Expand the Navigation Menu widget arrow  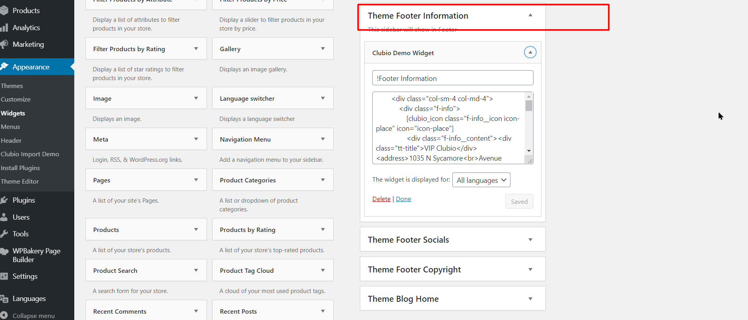(323, 139)
